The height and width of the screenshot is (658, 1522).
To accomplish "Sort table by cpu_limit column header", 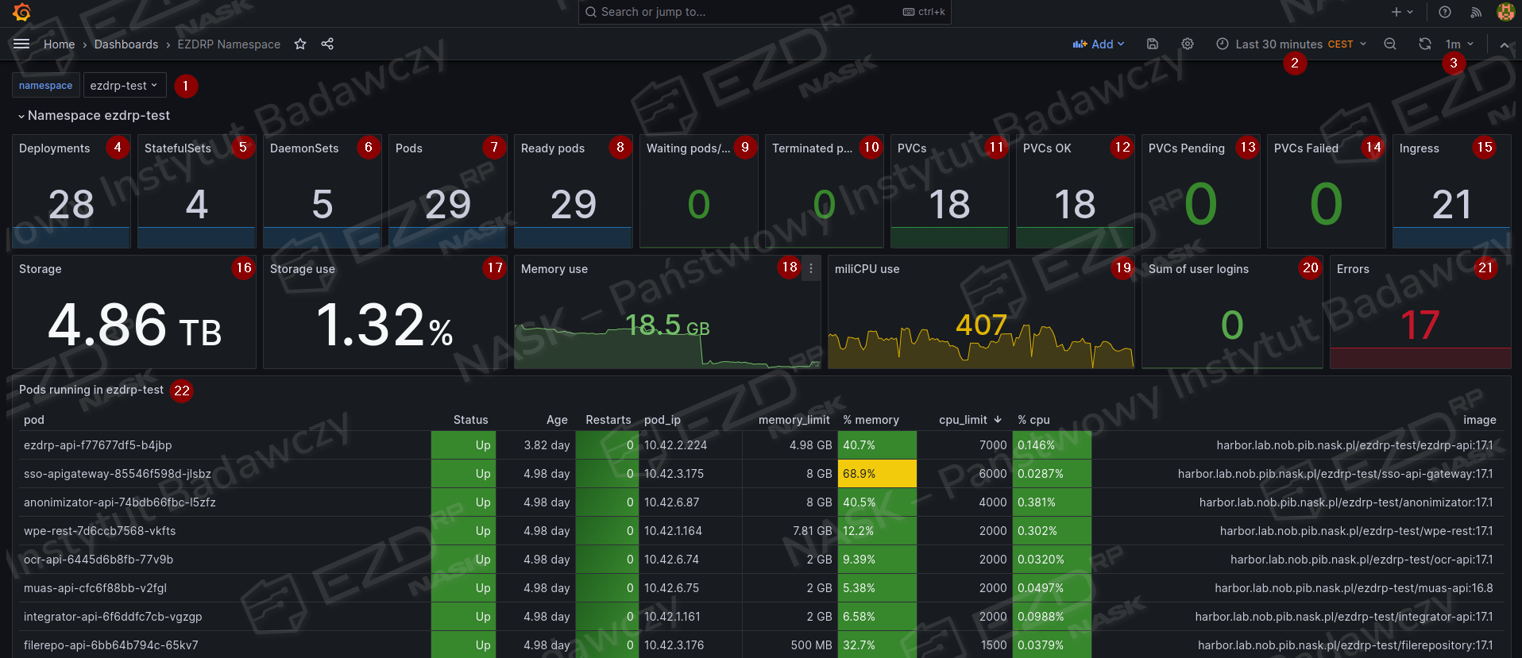I will coord(963,420).
